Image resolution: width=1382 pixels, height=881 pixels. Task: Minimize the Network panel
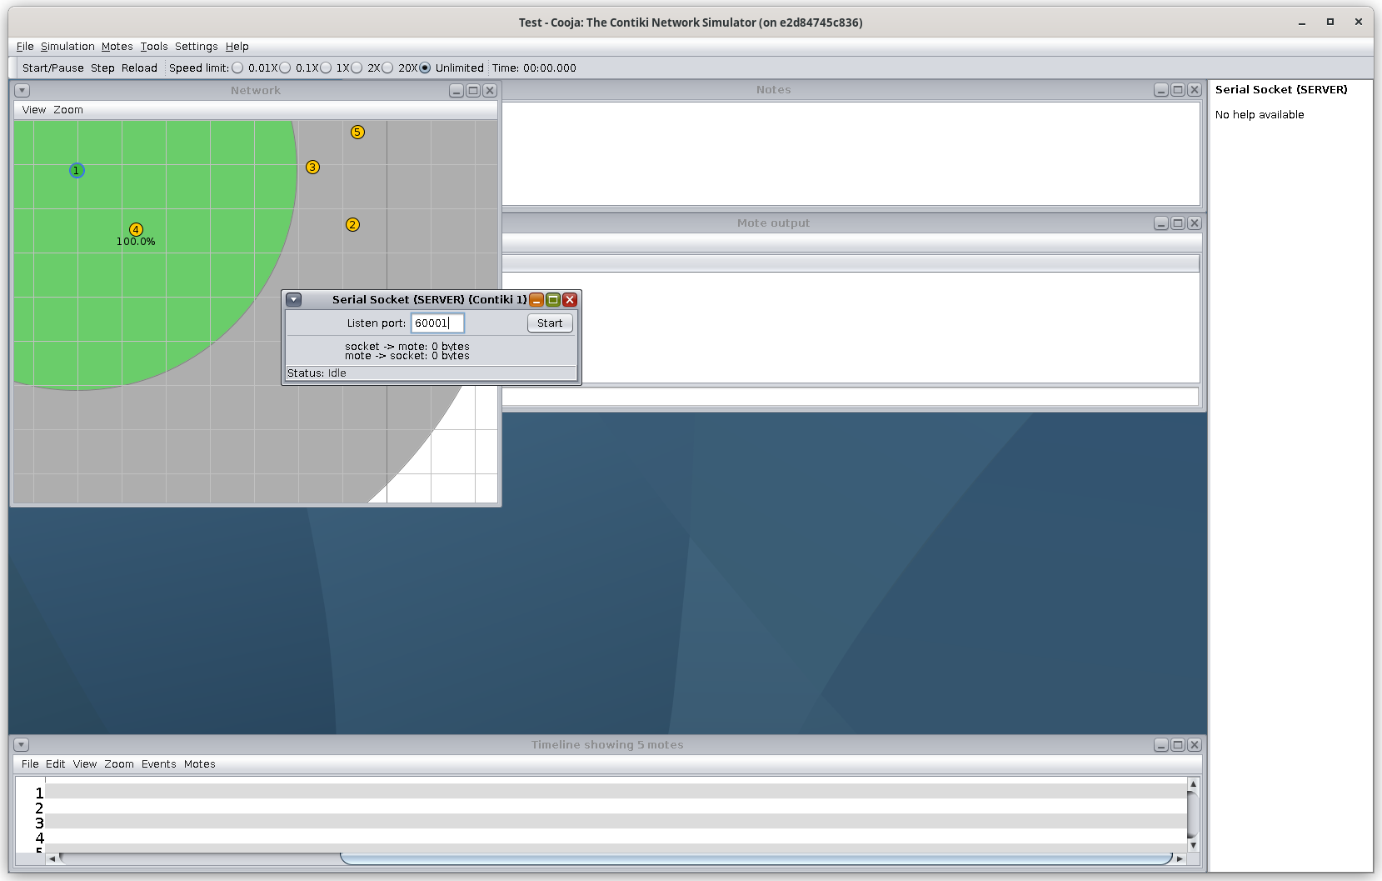pos(457,90)
